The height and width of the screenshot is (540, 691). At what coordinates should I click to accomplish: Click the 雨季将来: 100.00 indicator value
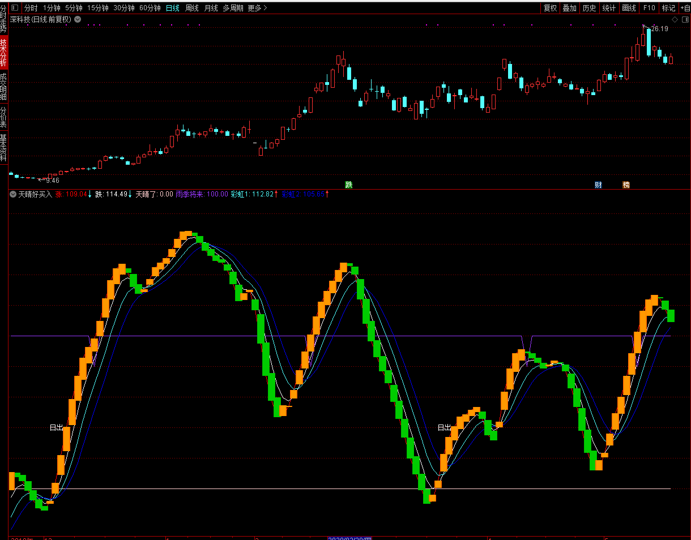click(202, 194)
